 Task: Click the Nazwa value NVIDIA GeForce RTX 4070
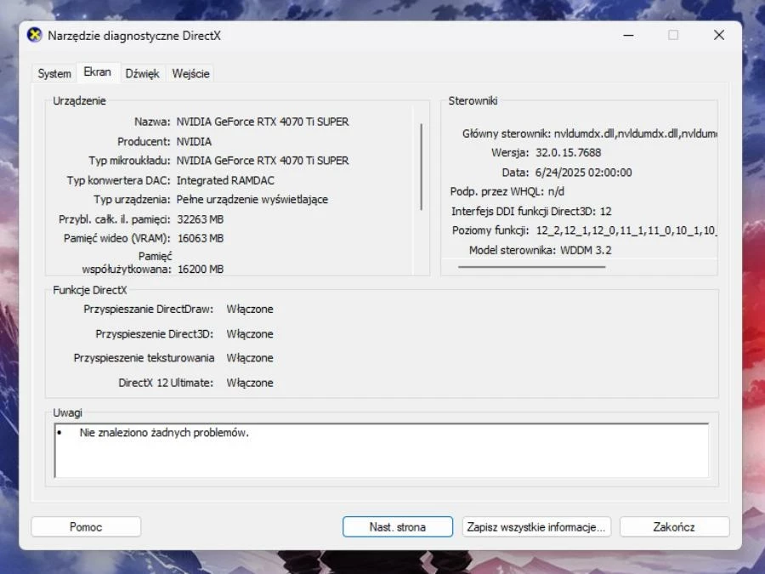click(x=263, y=122)
